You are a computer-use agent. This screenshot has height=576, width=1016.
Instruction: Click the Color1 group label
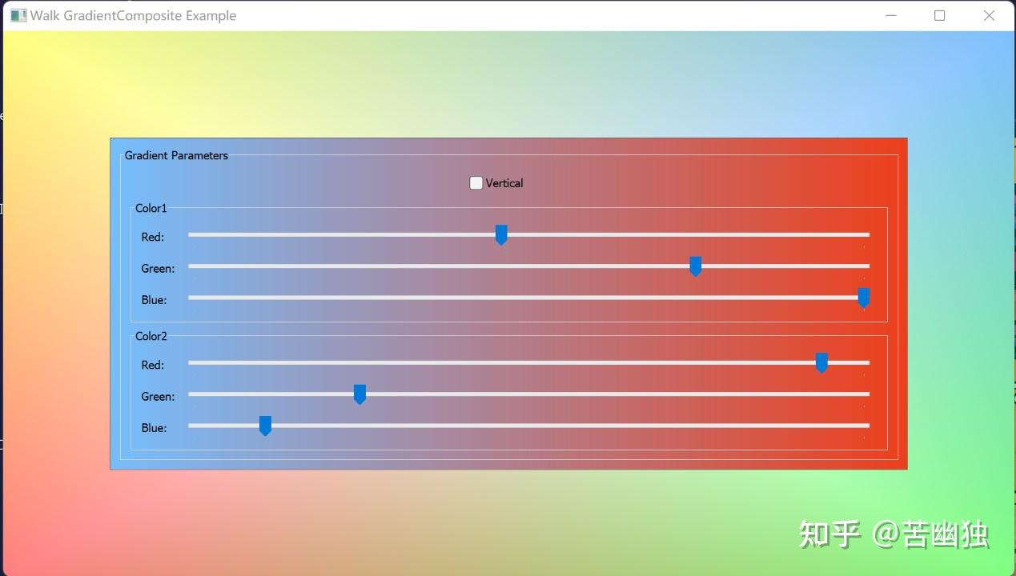coord(151,208)
